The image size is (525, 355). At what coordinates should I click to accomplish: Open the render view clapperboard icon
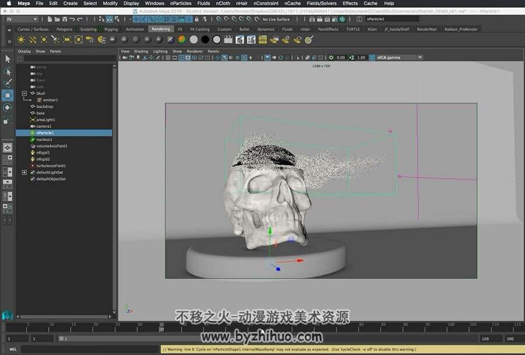click(x=228, y=40)
